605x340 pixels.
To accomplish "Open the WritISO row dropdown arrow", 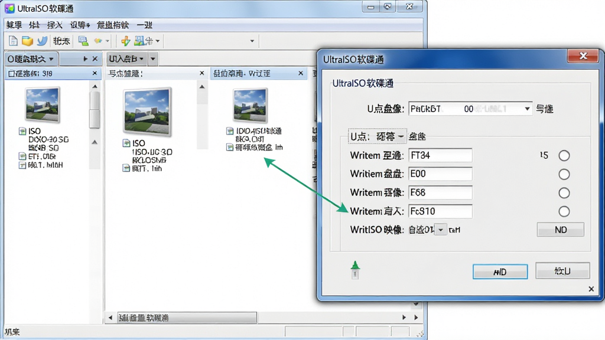I will point(441,230).
